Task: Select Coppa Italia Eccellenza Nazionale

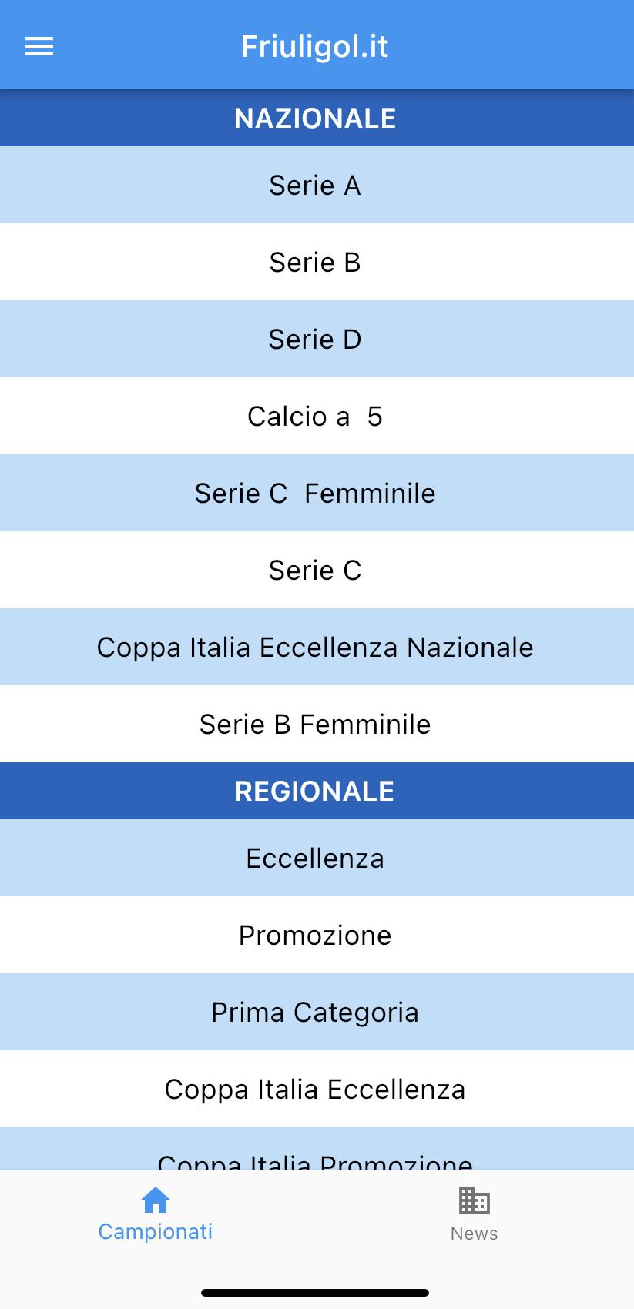Action: (317, 647)
